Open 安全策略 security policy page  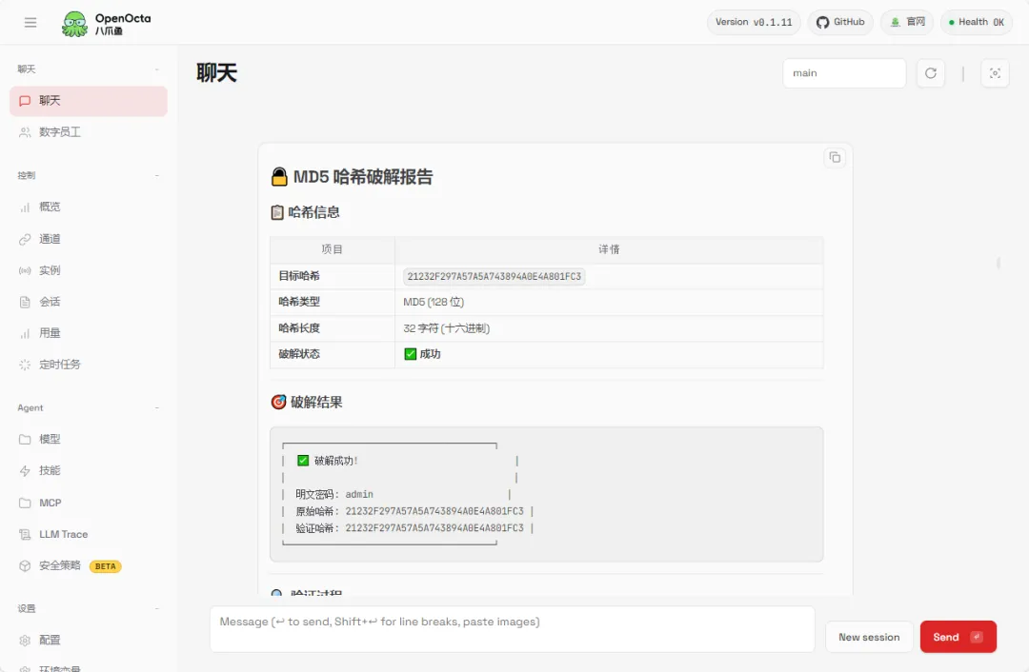[x=89, y=565]
